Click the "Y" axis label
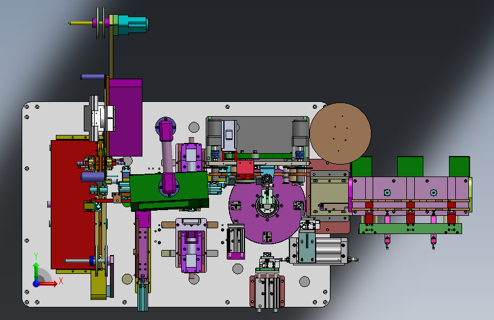This screenshot has width=494, height=320. [x=36, y=256]
